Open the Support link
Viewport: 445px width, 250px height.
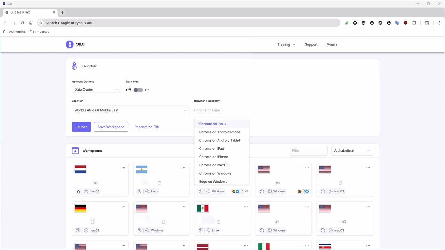[x=311, y=44]
